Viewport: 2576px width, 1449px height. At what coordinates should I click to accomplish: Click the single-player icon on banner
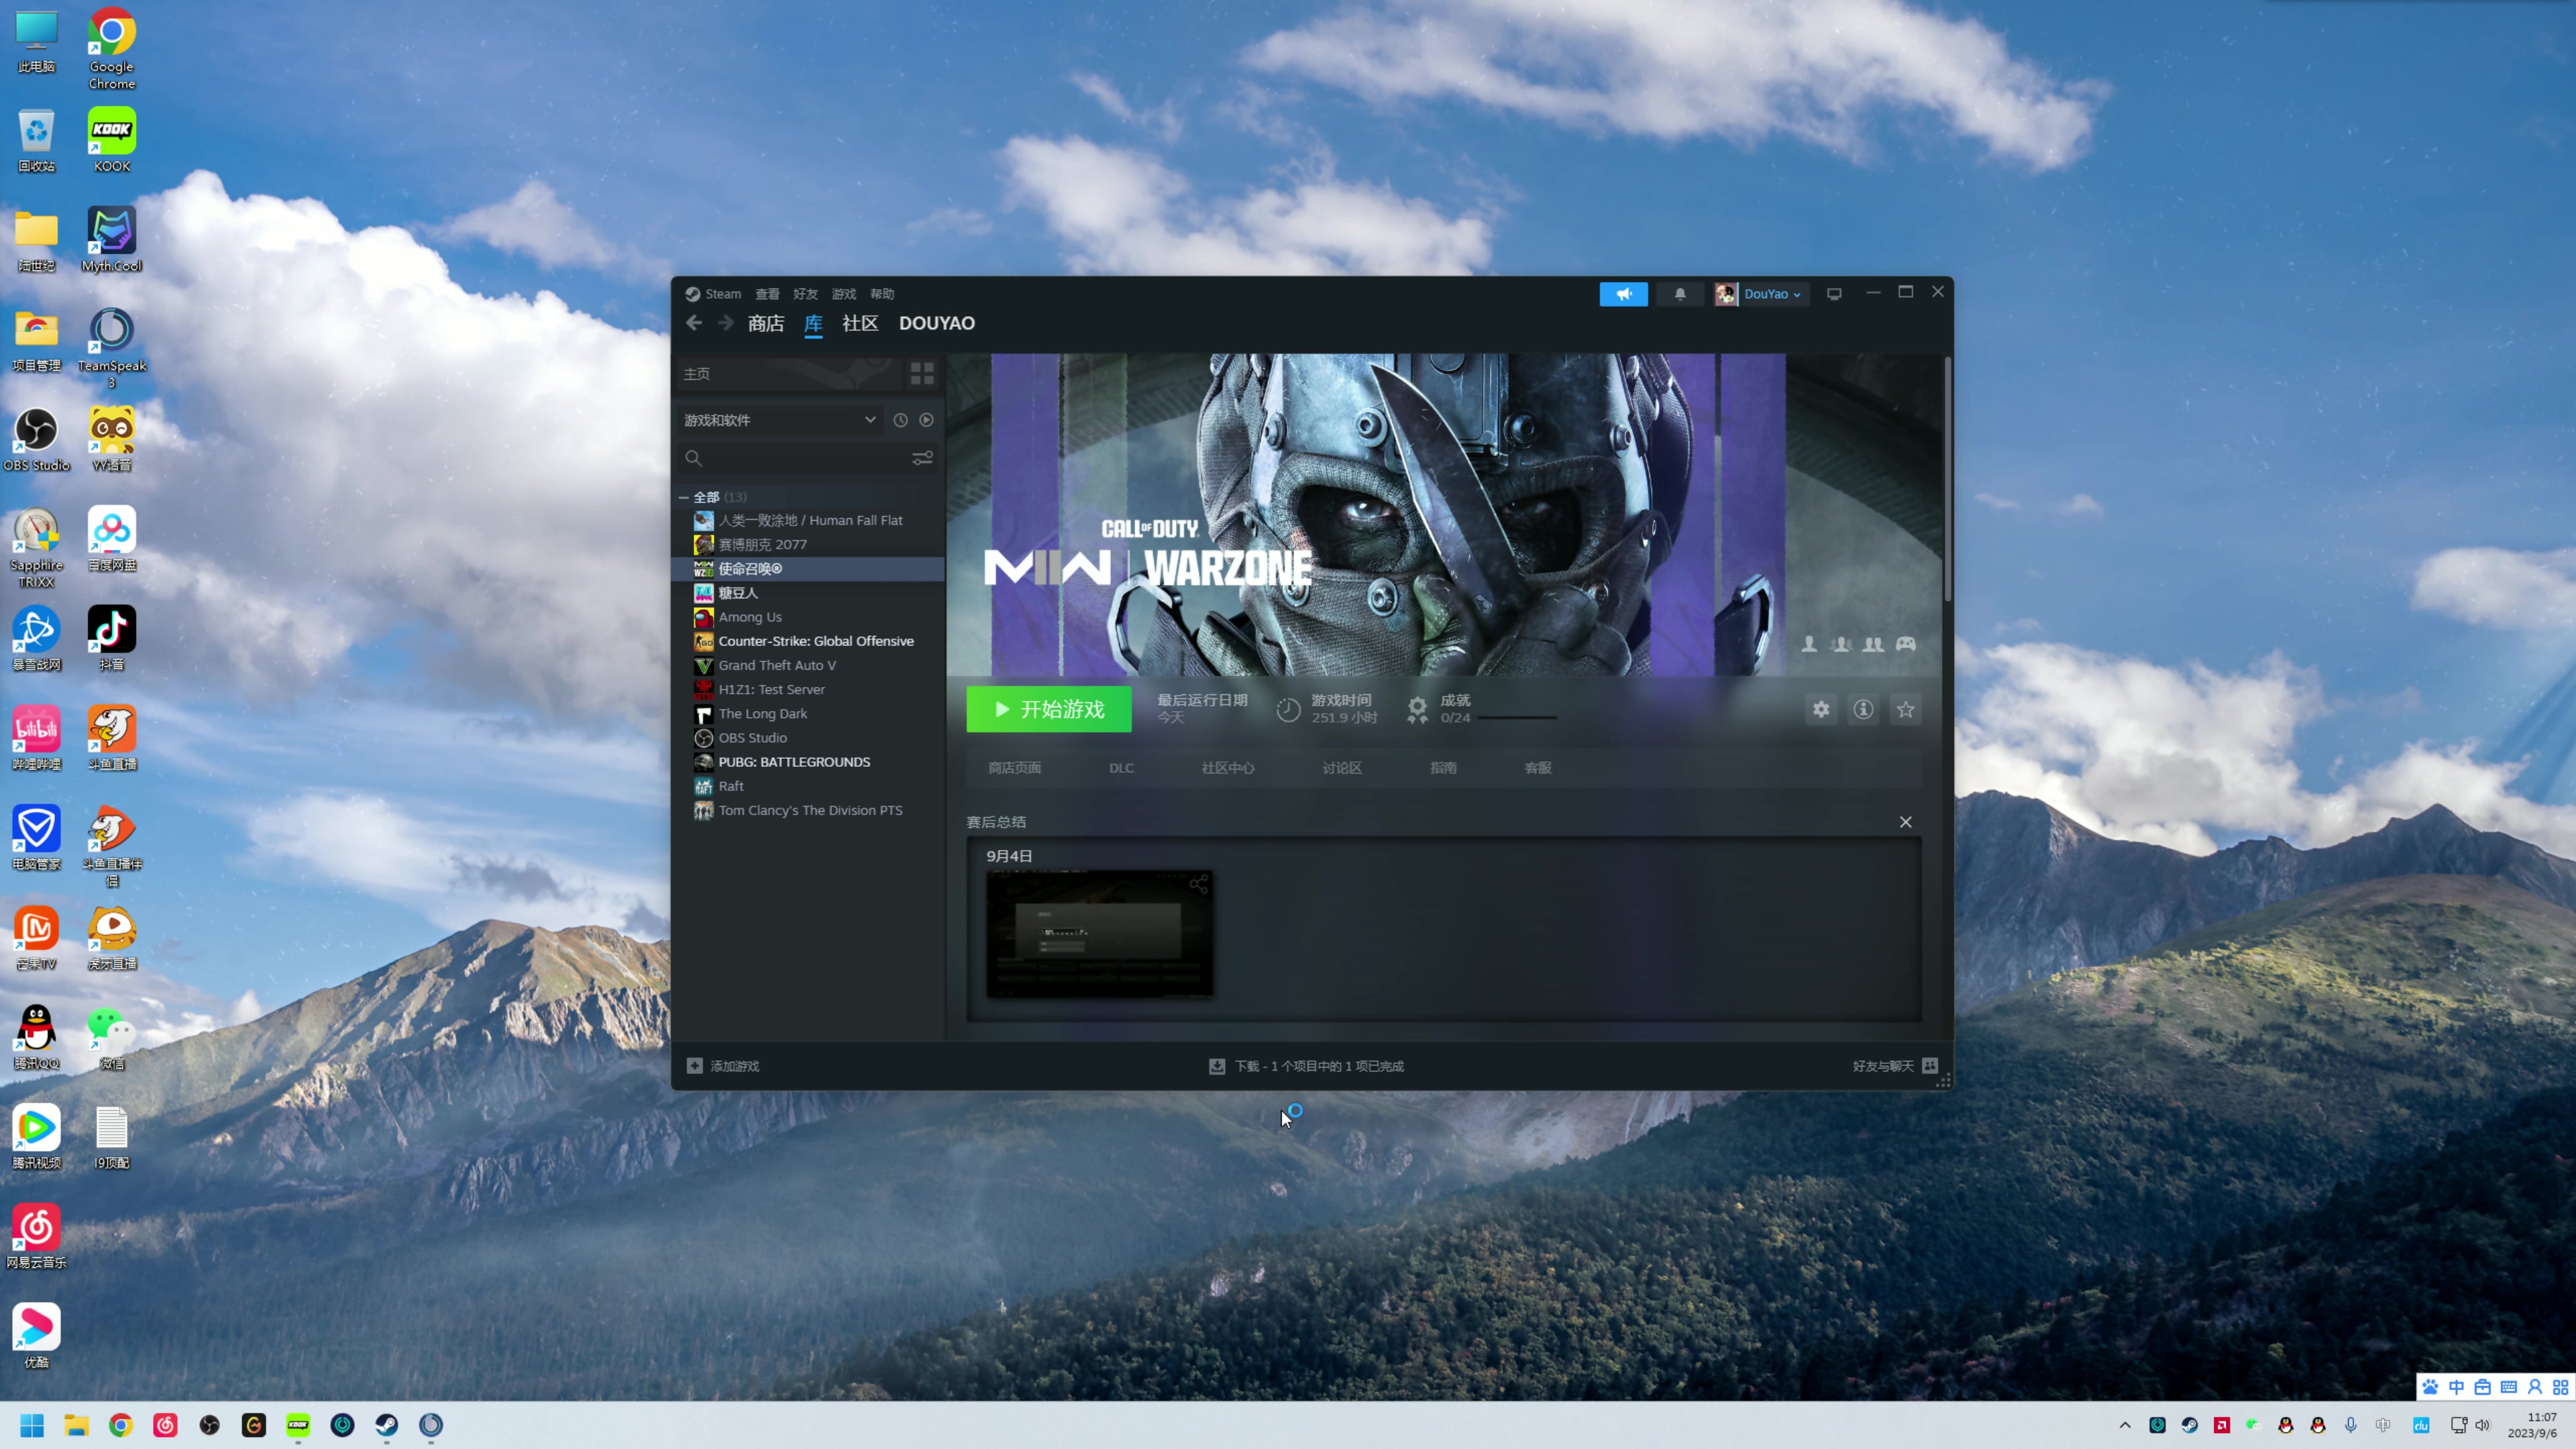point(1809,644)
